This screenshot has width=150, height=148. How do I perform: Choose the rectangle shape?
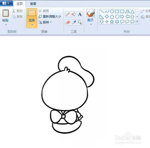(x=117, y=12)
